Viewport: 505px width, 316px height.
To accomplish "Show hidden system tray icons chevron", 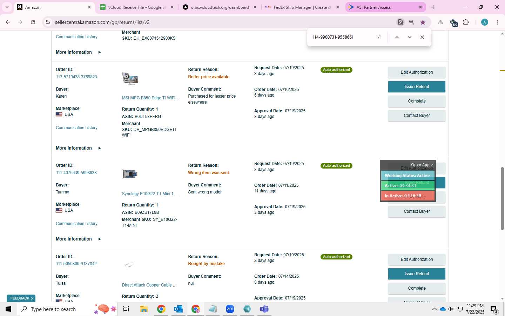I will point(434,309).
